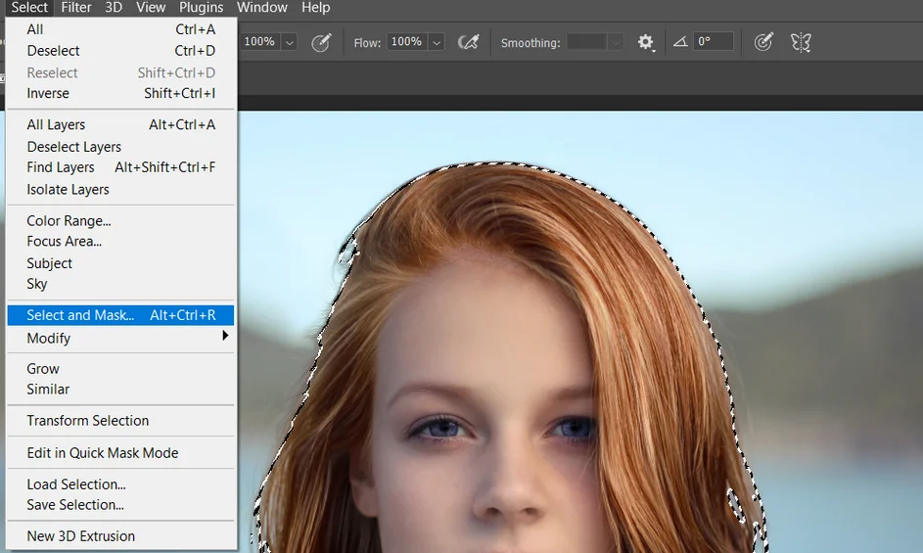
Task: Open the Filter menu
Action: [76, 8]
